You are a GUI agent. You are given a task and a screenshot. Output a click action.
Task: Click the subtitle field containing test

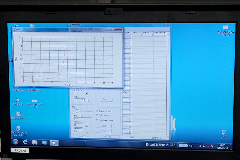click(83, 119)
